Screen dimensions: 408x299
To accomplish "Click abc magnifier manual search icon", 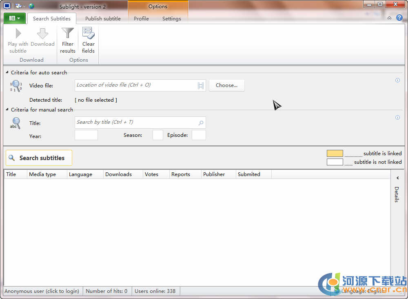I will (16, 123).
